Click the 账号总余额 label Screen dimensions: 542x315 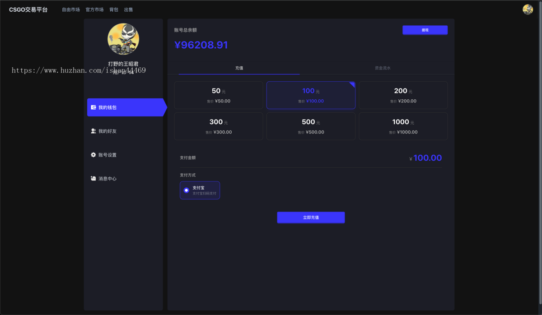coord(186,30)
